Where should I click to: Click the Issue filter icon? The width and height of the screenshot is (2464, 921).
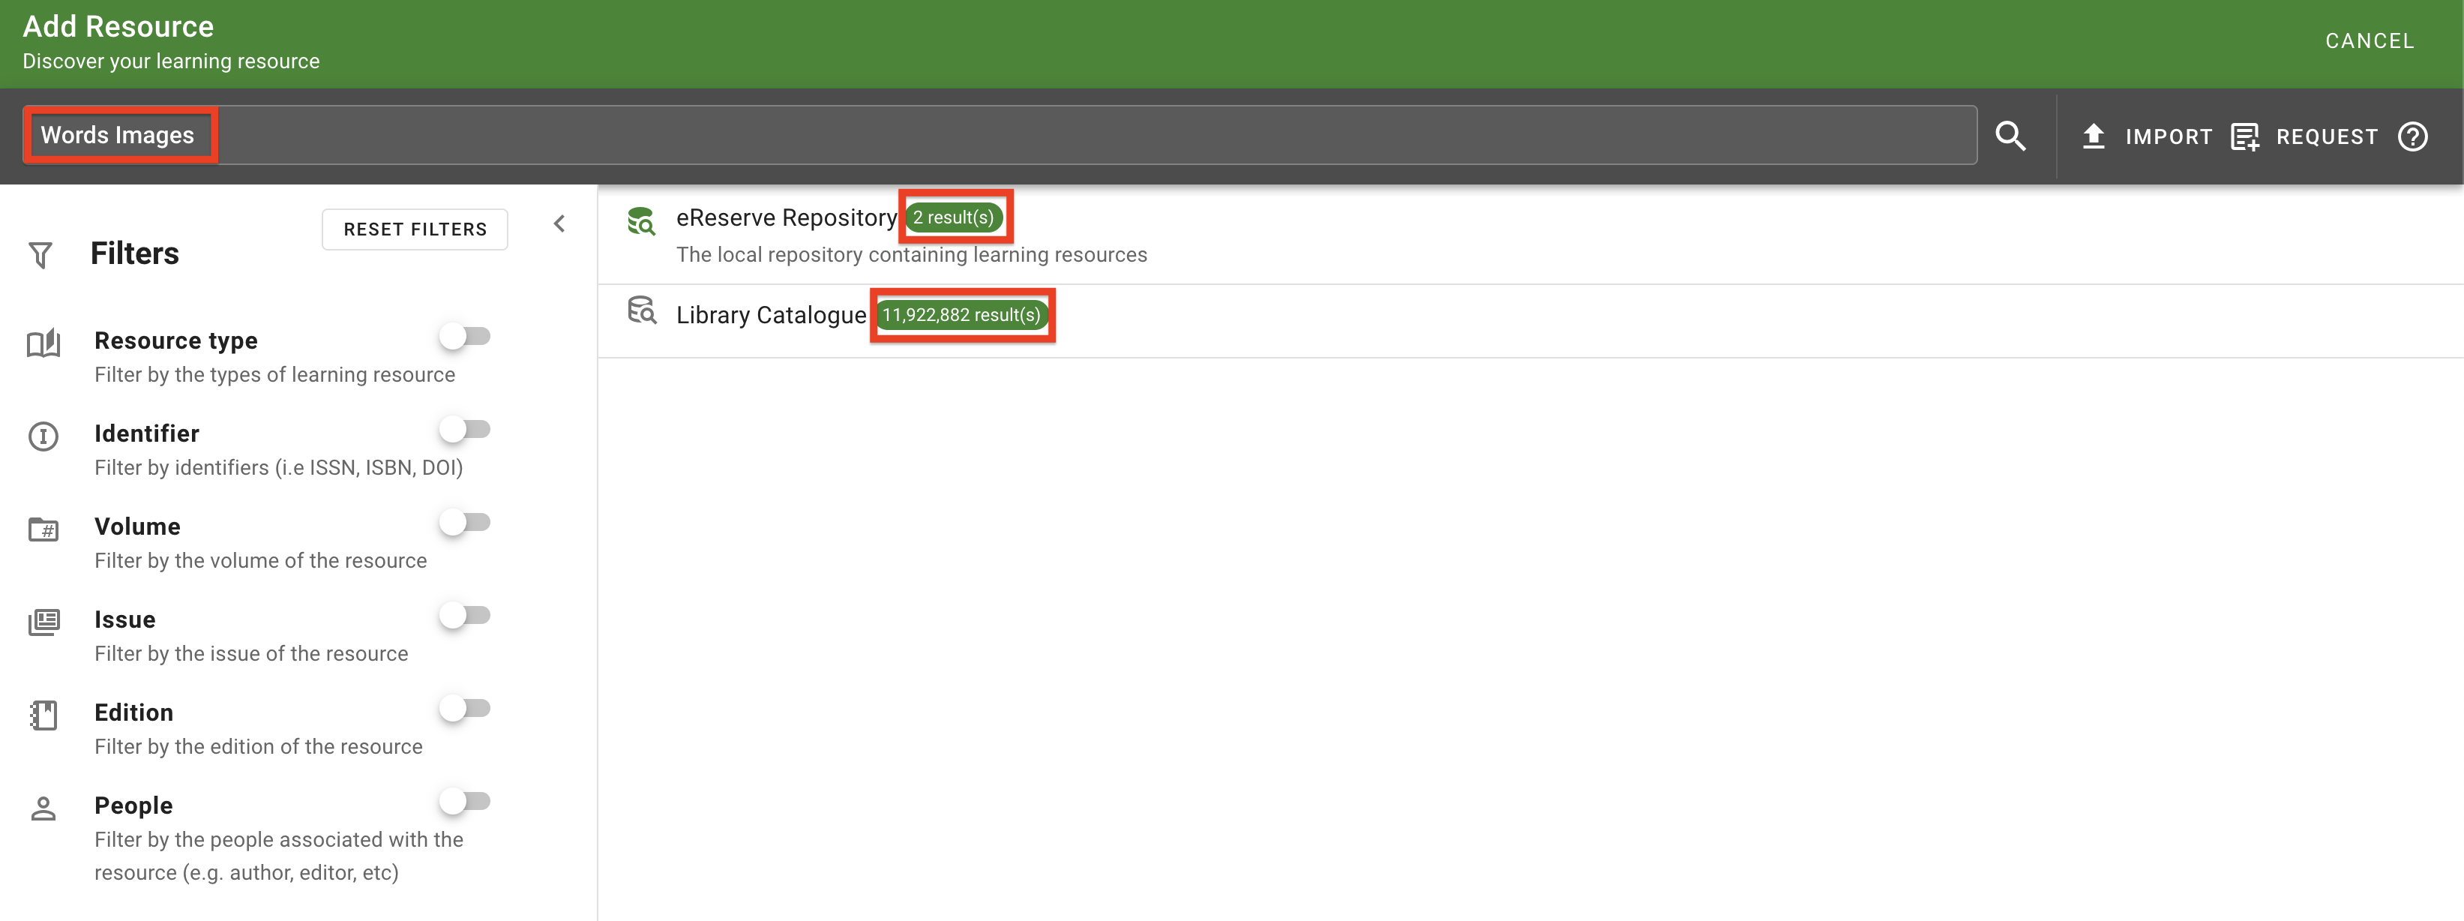point(43,622)
